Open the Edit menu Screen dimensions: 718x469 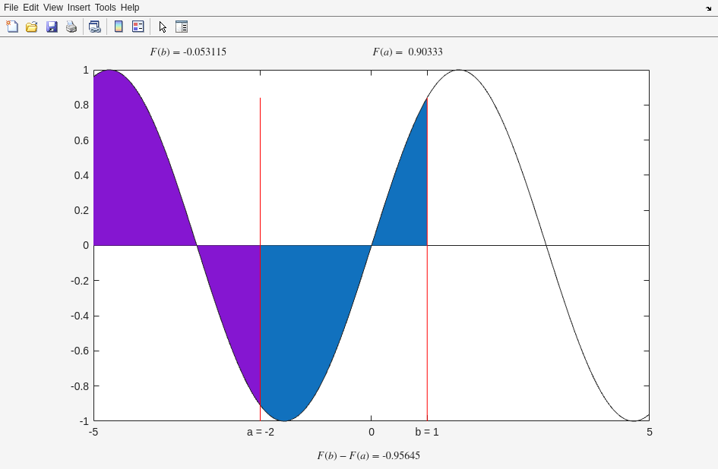coord(30,8)
